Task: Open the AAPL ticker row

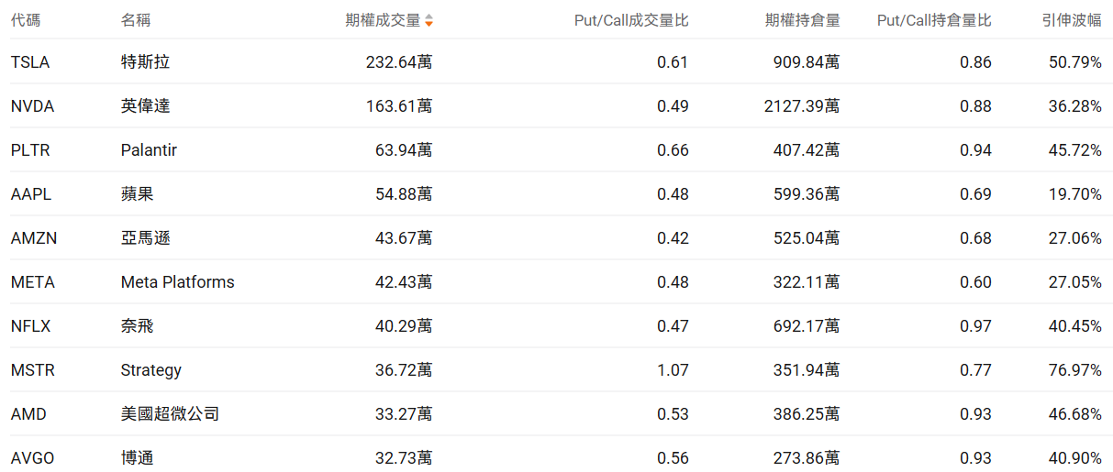Action: 30,194
